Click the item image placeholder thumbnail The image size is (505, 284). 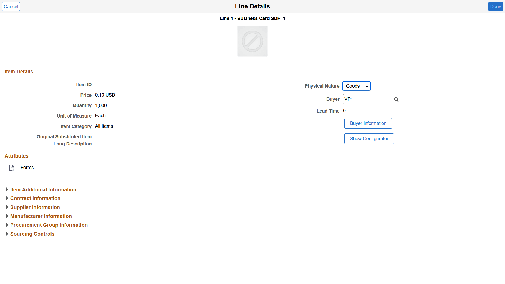(x=252, y=41)
